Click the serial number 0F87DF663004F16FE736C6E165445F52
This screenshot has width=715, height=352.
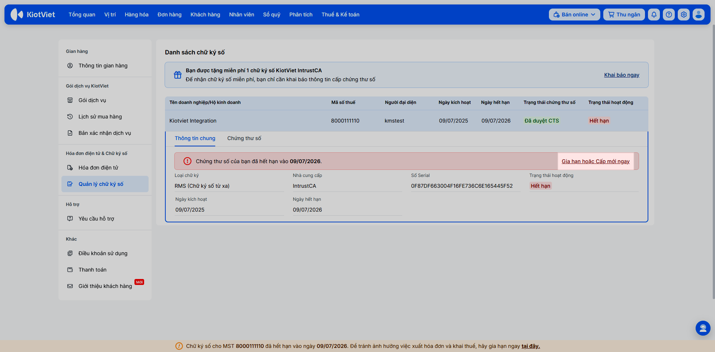tap(462, 186)
